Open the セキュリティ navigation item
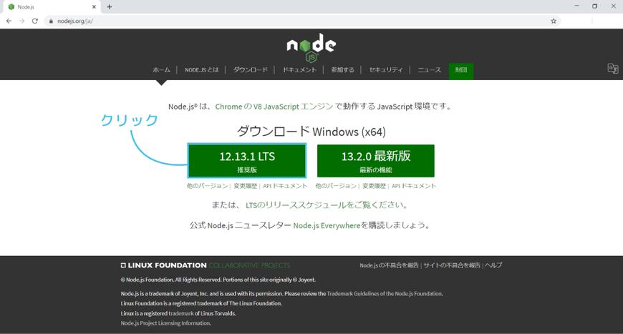 tap(386, 70)
